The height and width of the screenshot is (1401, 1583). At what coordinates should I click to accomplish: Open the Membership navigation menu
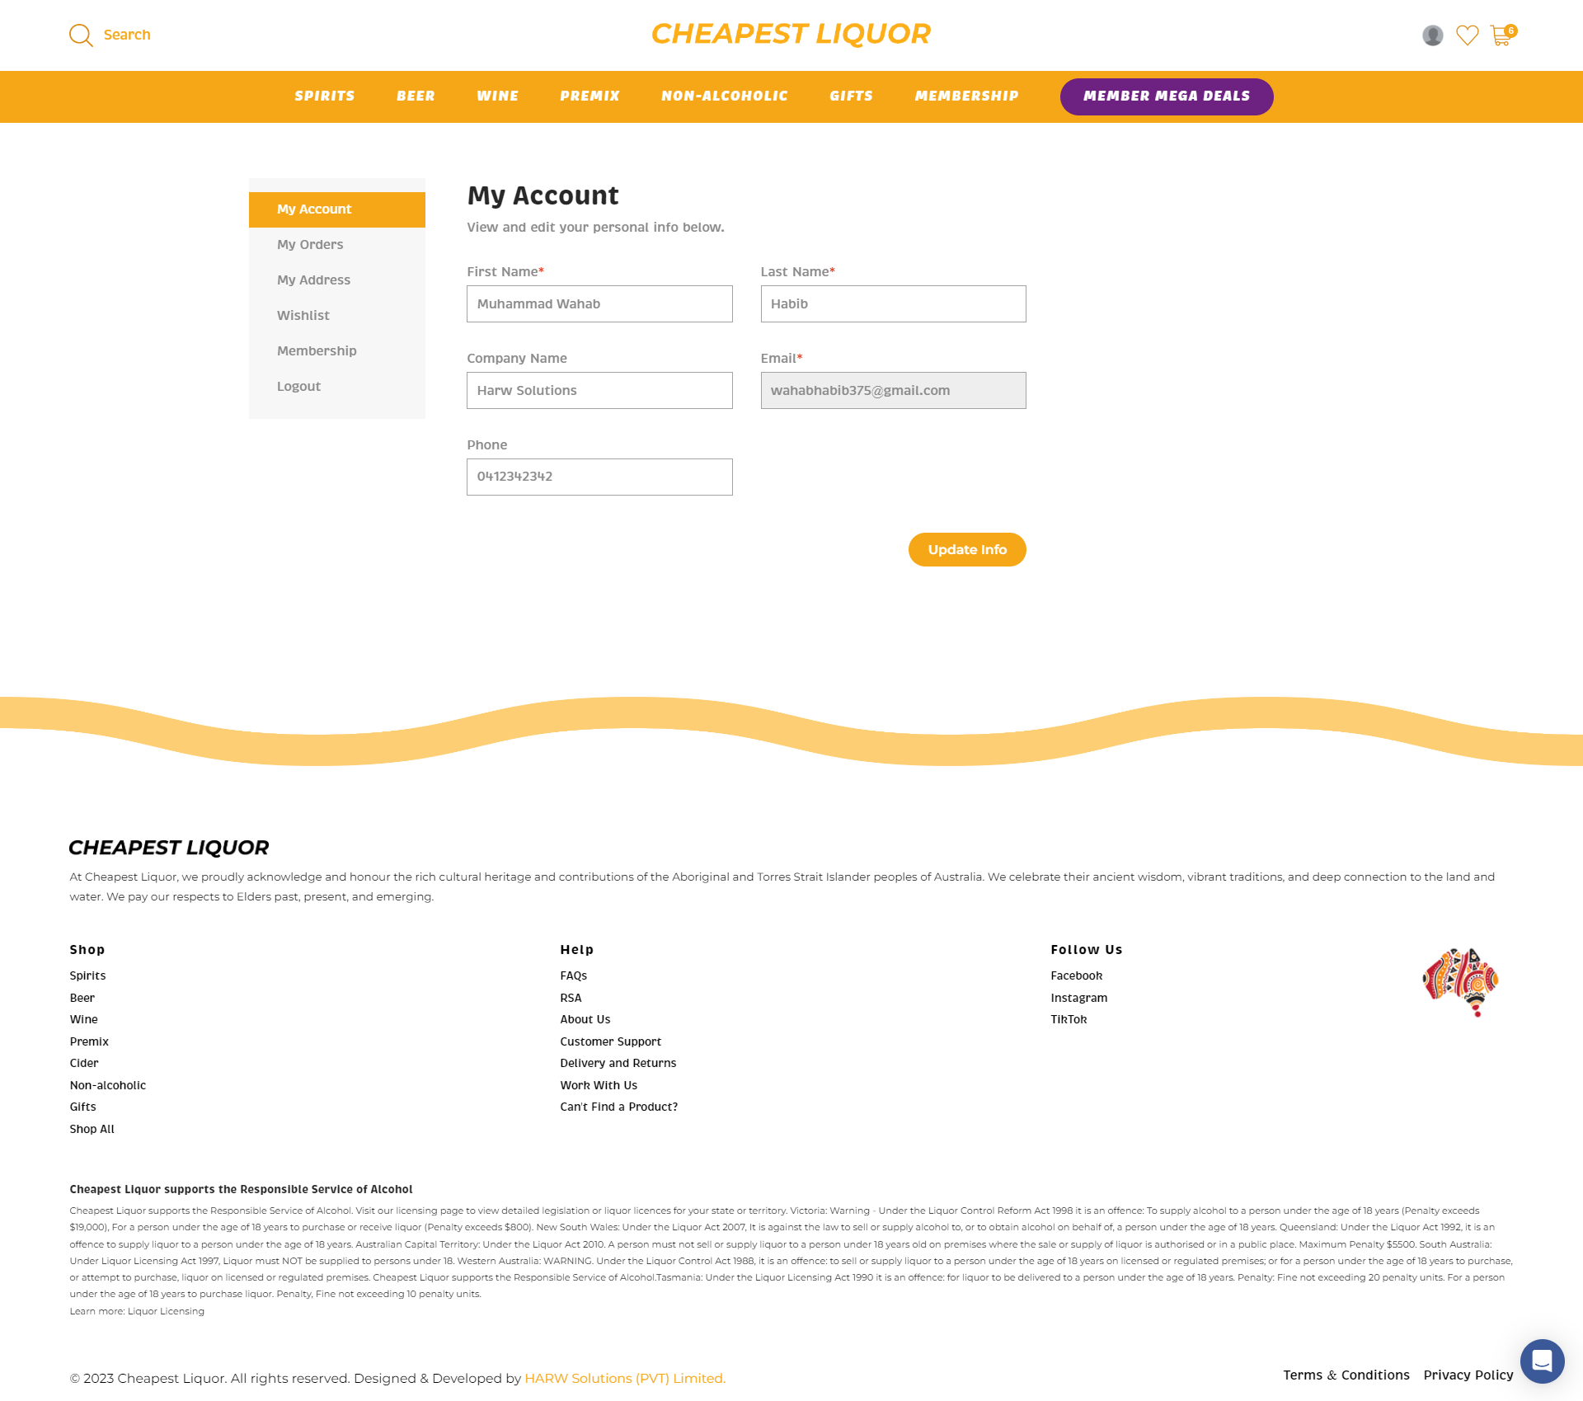[967, 96]
